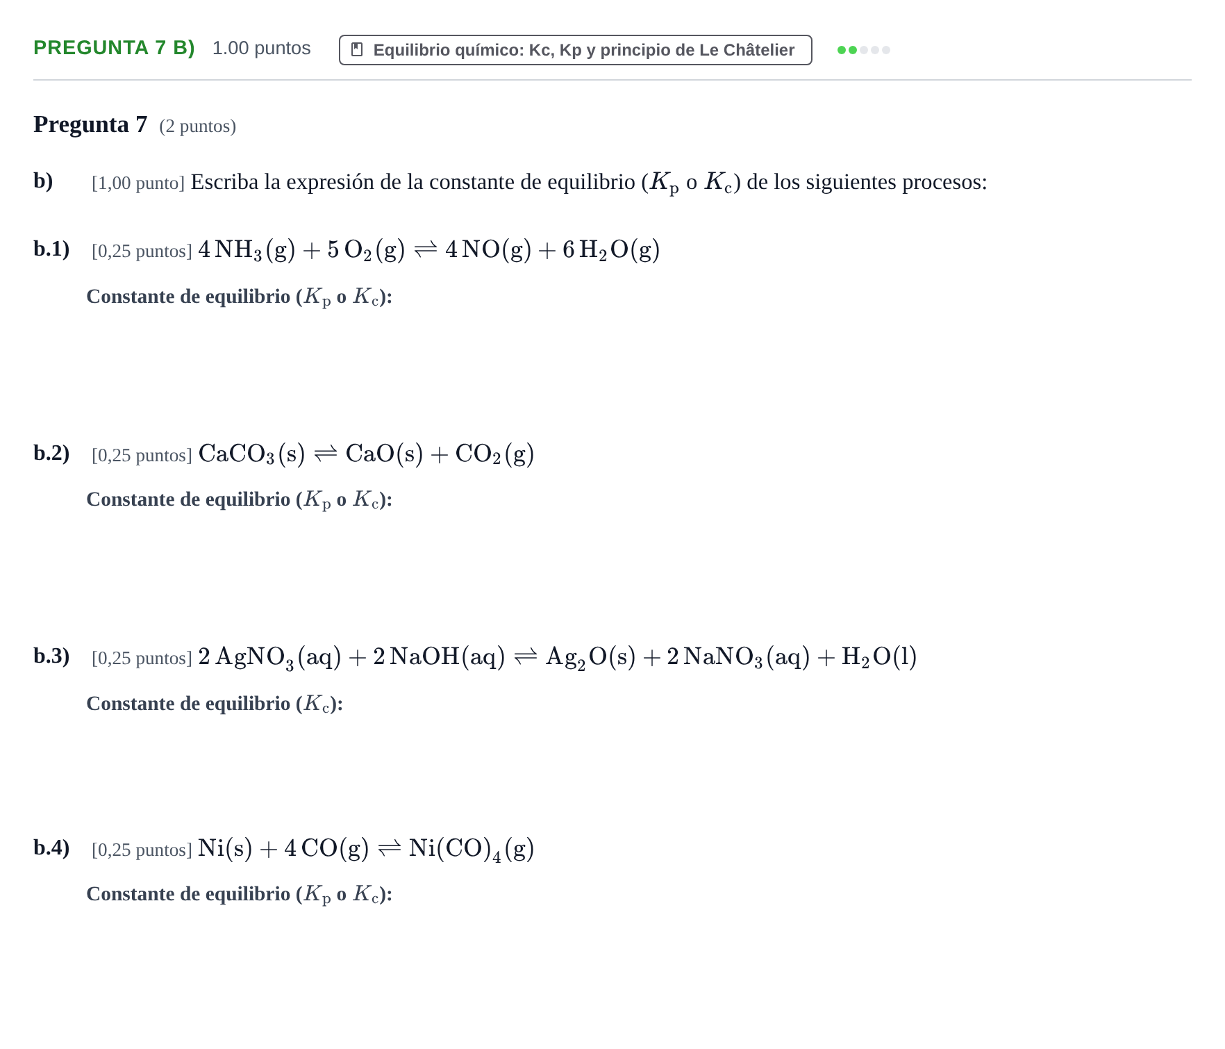Click Constante de equilibrio (Kc) label under b.3
Viewport: 1225px width, 1049px height.
coord(215,704)
